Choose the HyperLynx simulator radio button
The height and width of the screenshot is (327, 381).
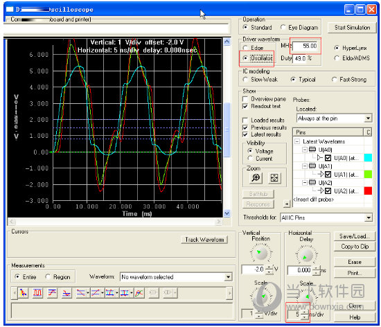click(x=337, y=48)
